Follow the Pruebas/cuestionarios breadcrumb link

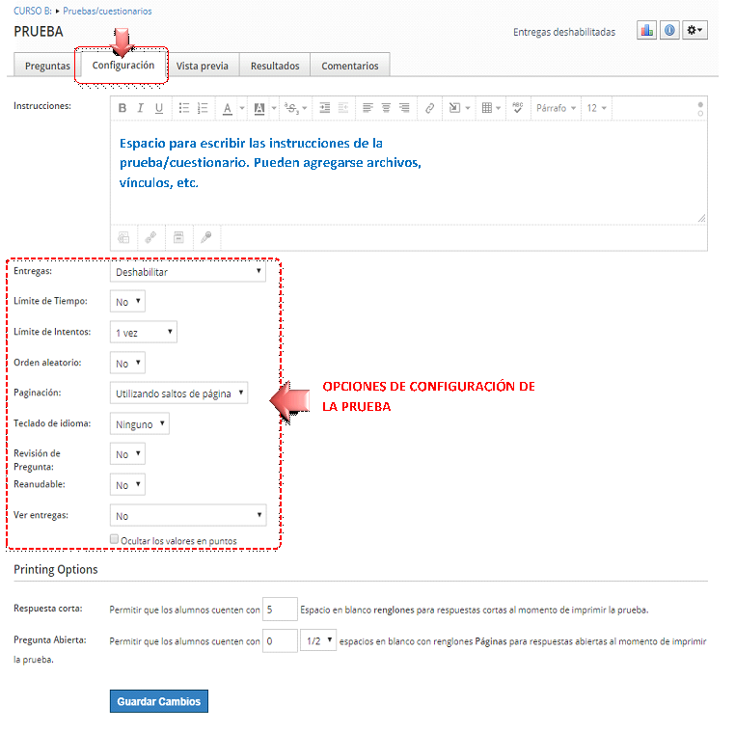(x=107, y=11)
